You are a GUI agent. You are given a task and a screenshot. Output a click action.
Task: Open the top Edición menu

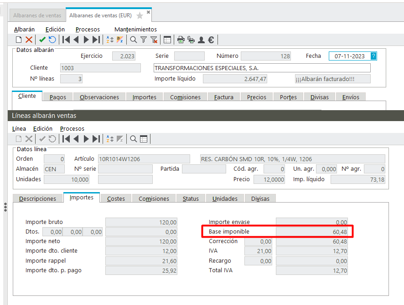(x=55, y=29)
